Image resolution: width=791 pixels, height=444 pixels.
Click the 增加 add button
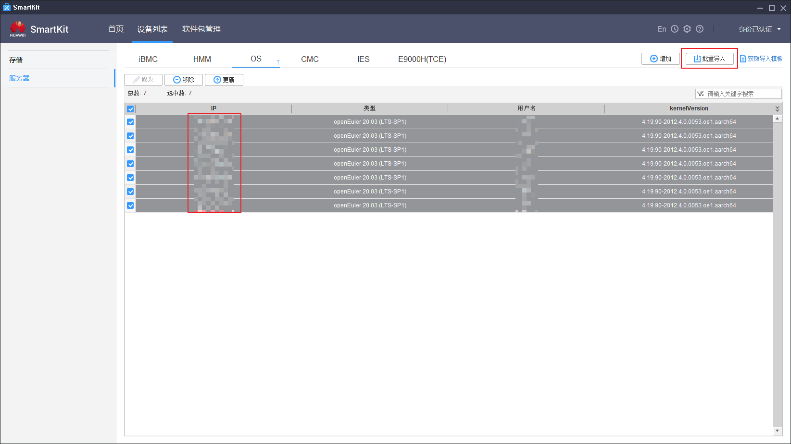pyautogui.click(x=661, y=59)
